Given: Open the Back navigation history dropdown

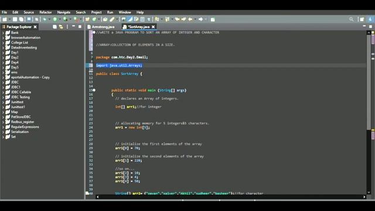Looking at the screenshot, I should (x=195, y=19).
